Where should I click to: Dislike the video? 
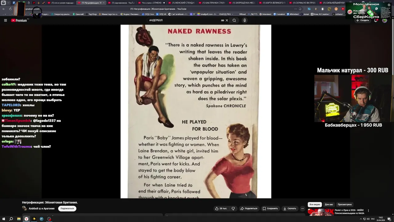click(233, 208)
